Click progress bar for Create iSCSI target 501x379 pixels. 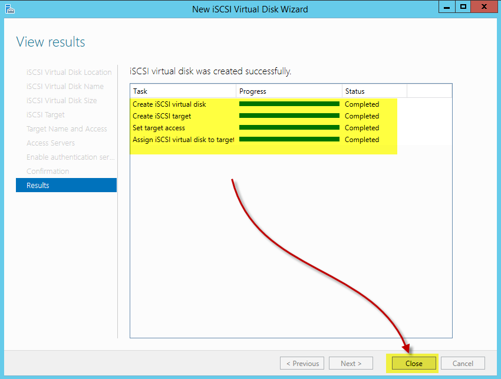pos(289,116)
